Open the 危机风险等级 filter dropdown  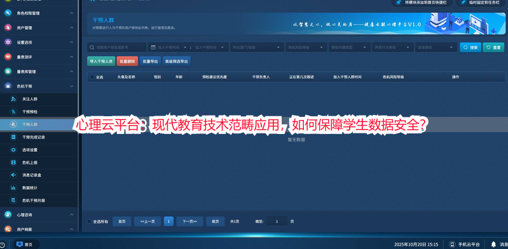(306, 47)
